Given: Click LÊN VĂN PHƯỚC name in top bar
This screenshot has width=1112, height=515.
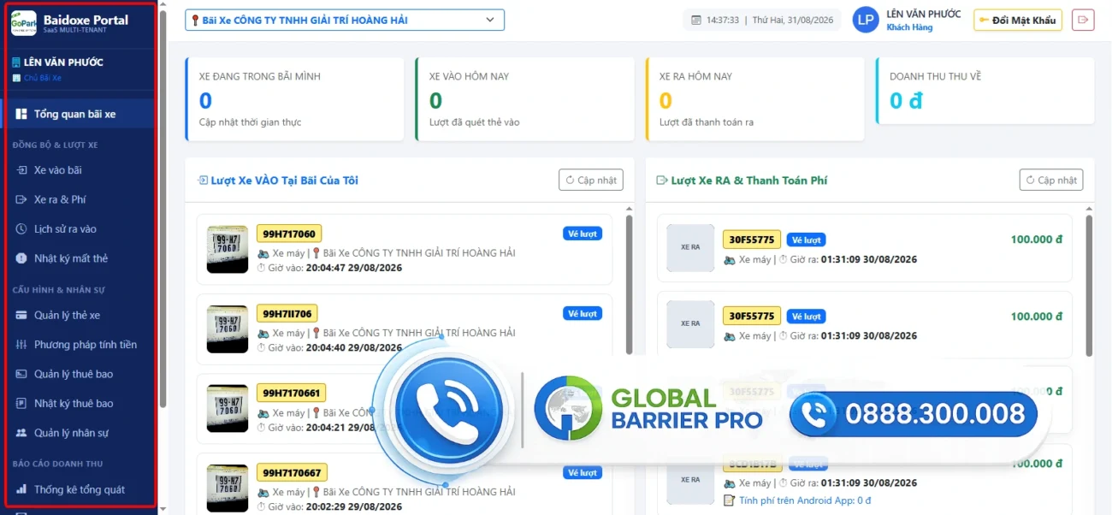Looking at the screenshot, I should (923, 14).
